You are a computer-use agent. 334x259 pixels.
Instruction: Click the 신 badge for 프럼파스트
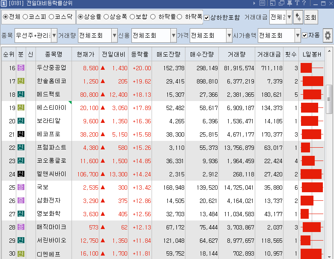[x=21, y=147]
